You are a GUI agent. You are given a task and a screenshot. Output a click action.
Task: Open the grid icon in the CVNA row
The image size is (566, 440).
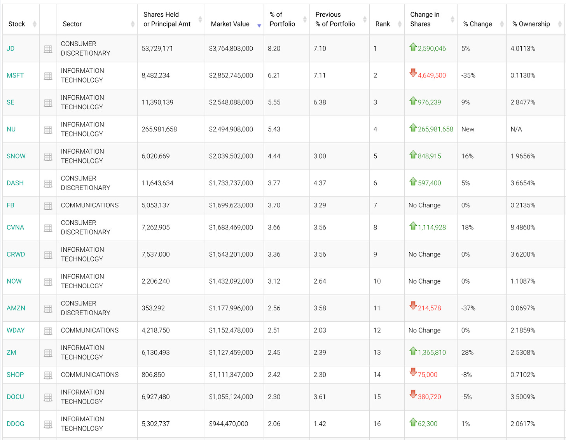tap(48, 228)
